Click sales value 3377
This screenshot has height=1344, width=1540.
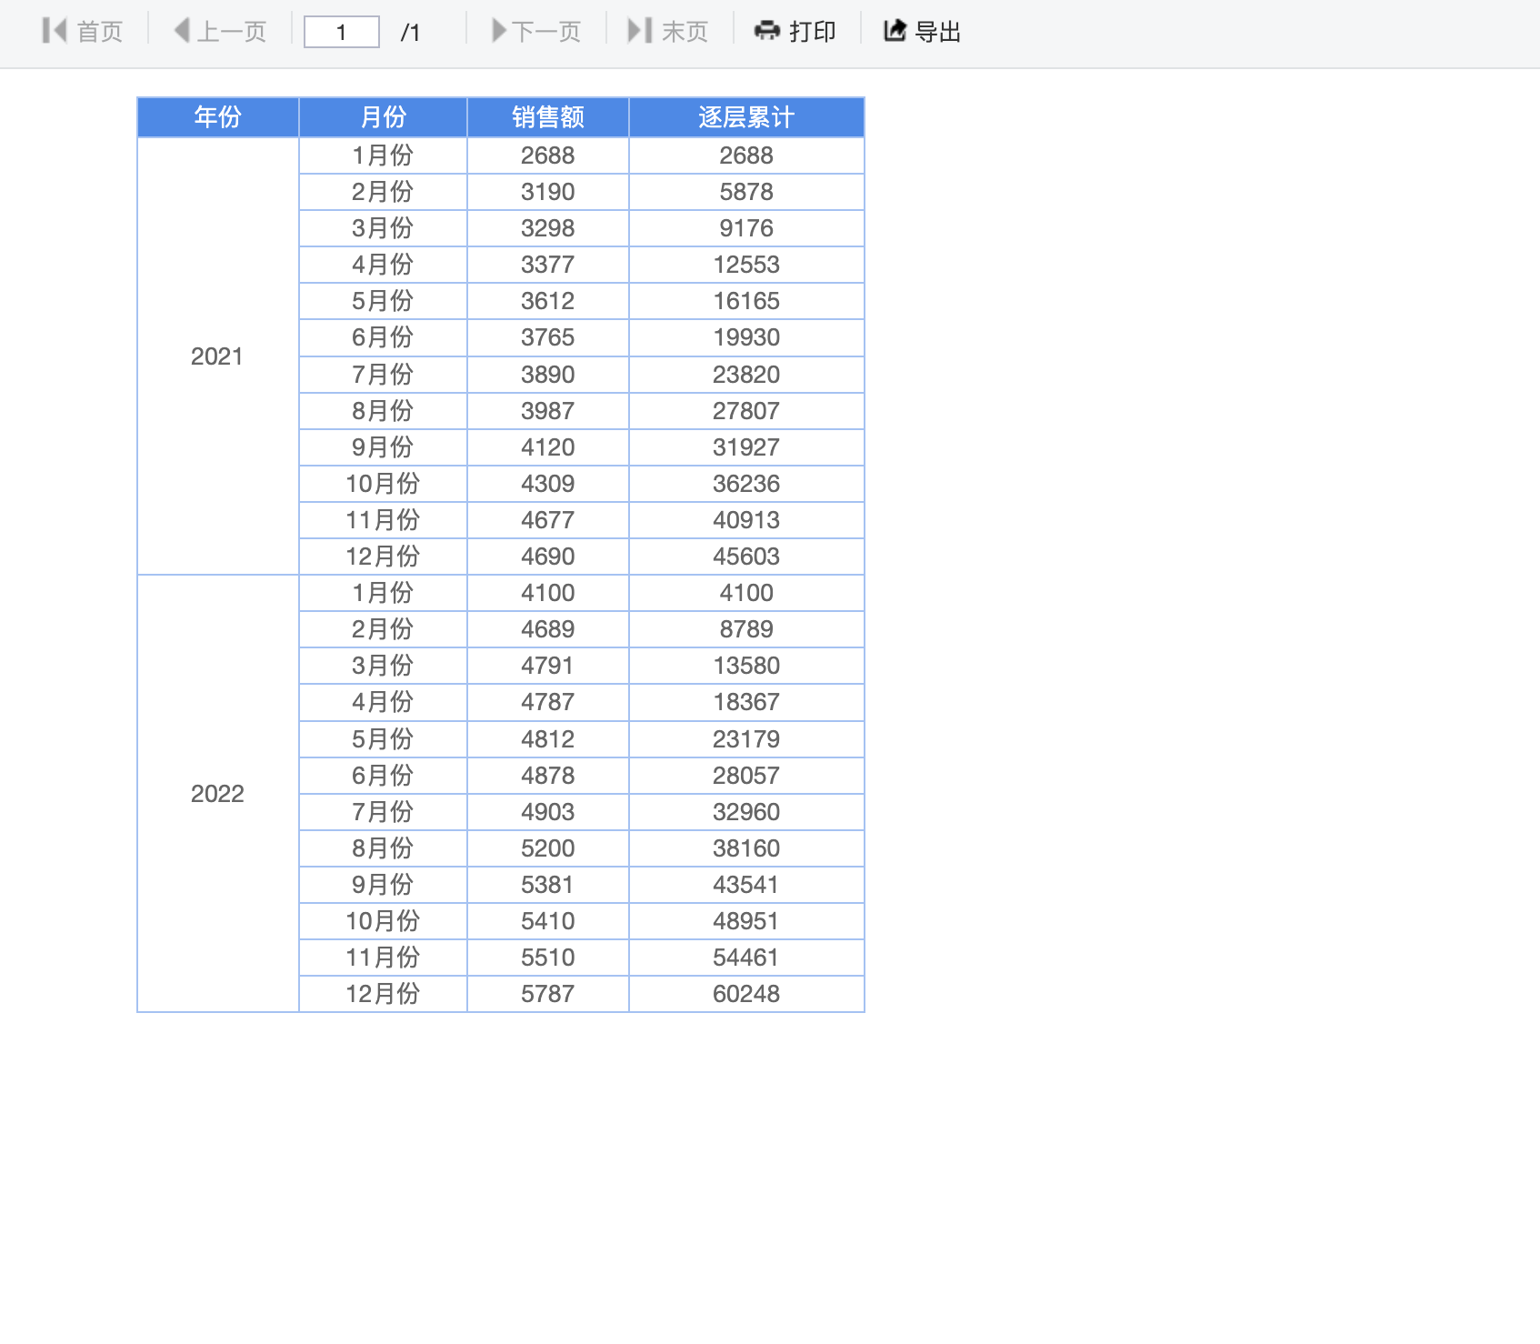[x=548, y=265]
